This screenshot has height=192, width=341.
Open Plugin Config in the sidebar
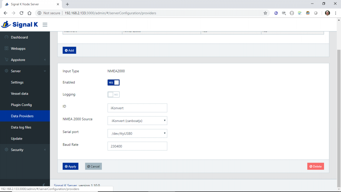point(21,105)
